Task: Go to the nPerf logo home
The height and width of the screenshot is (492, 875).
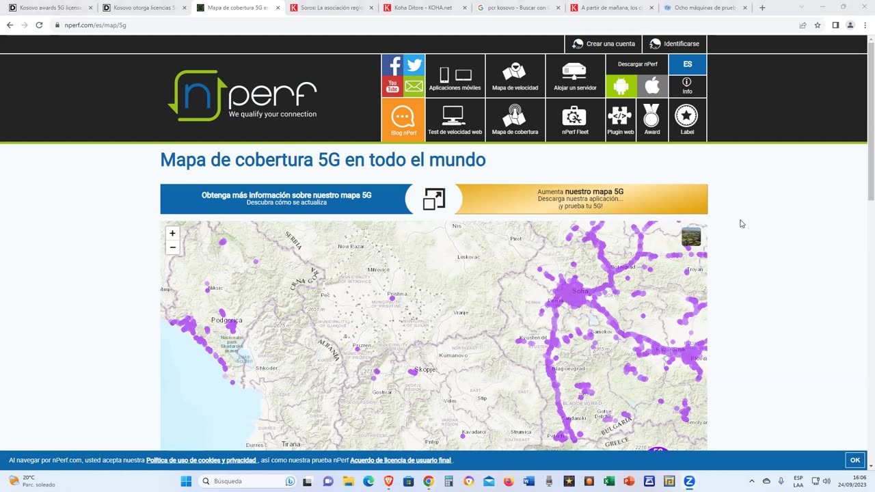Action: point(243,96)
